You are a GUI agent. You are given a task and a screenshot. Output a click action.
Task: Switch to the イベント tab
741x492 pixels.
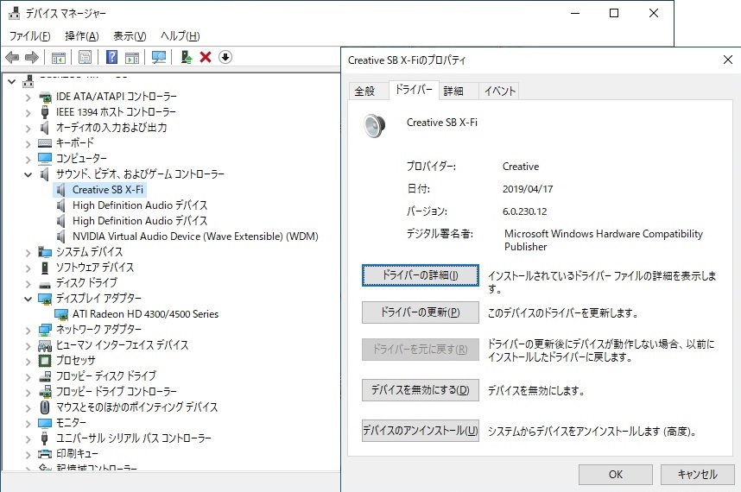click(499, 91)
